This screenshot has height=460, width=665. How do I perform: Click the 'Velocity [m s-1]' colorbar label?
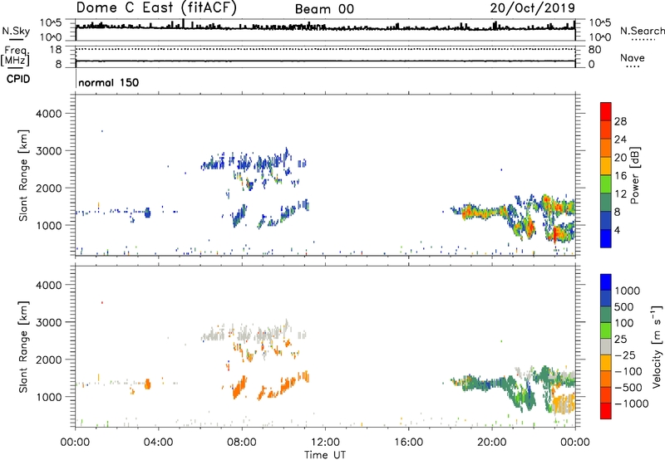coord(657,346)
